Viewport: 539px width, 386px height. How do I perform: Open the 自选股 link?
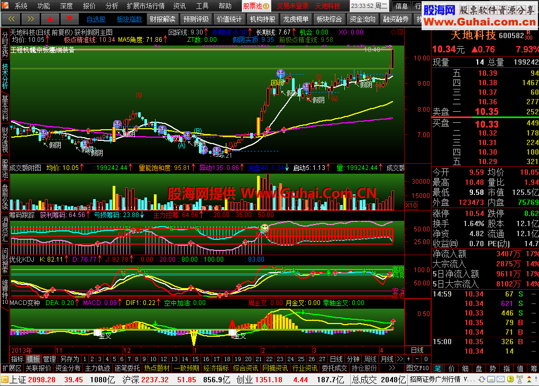point(96,19)
